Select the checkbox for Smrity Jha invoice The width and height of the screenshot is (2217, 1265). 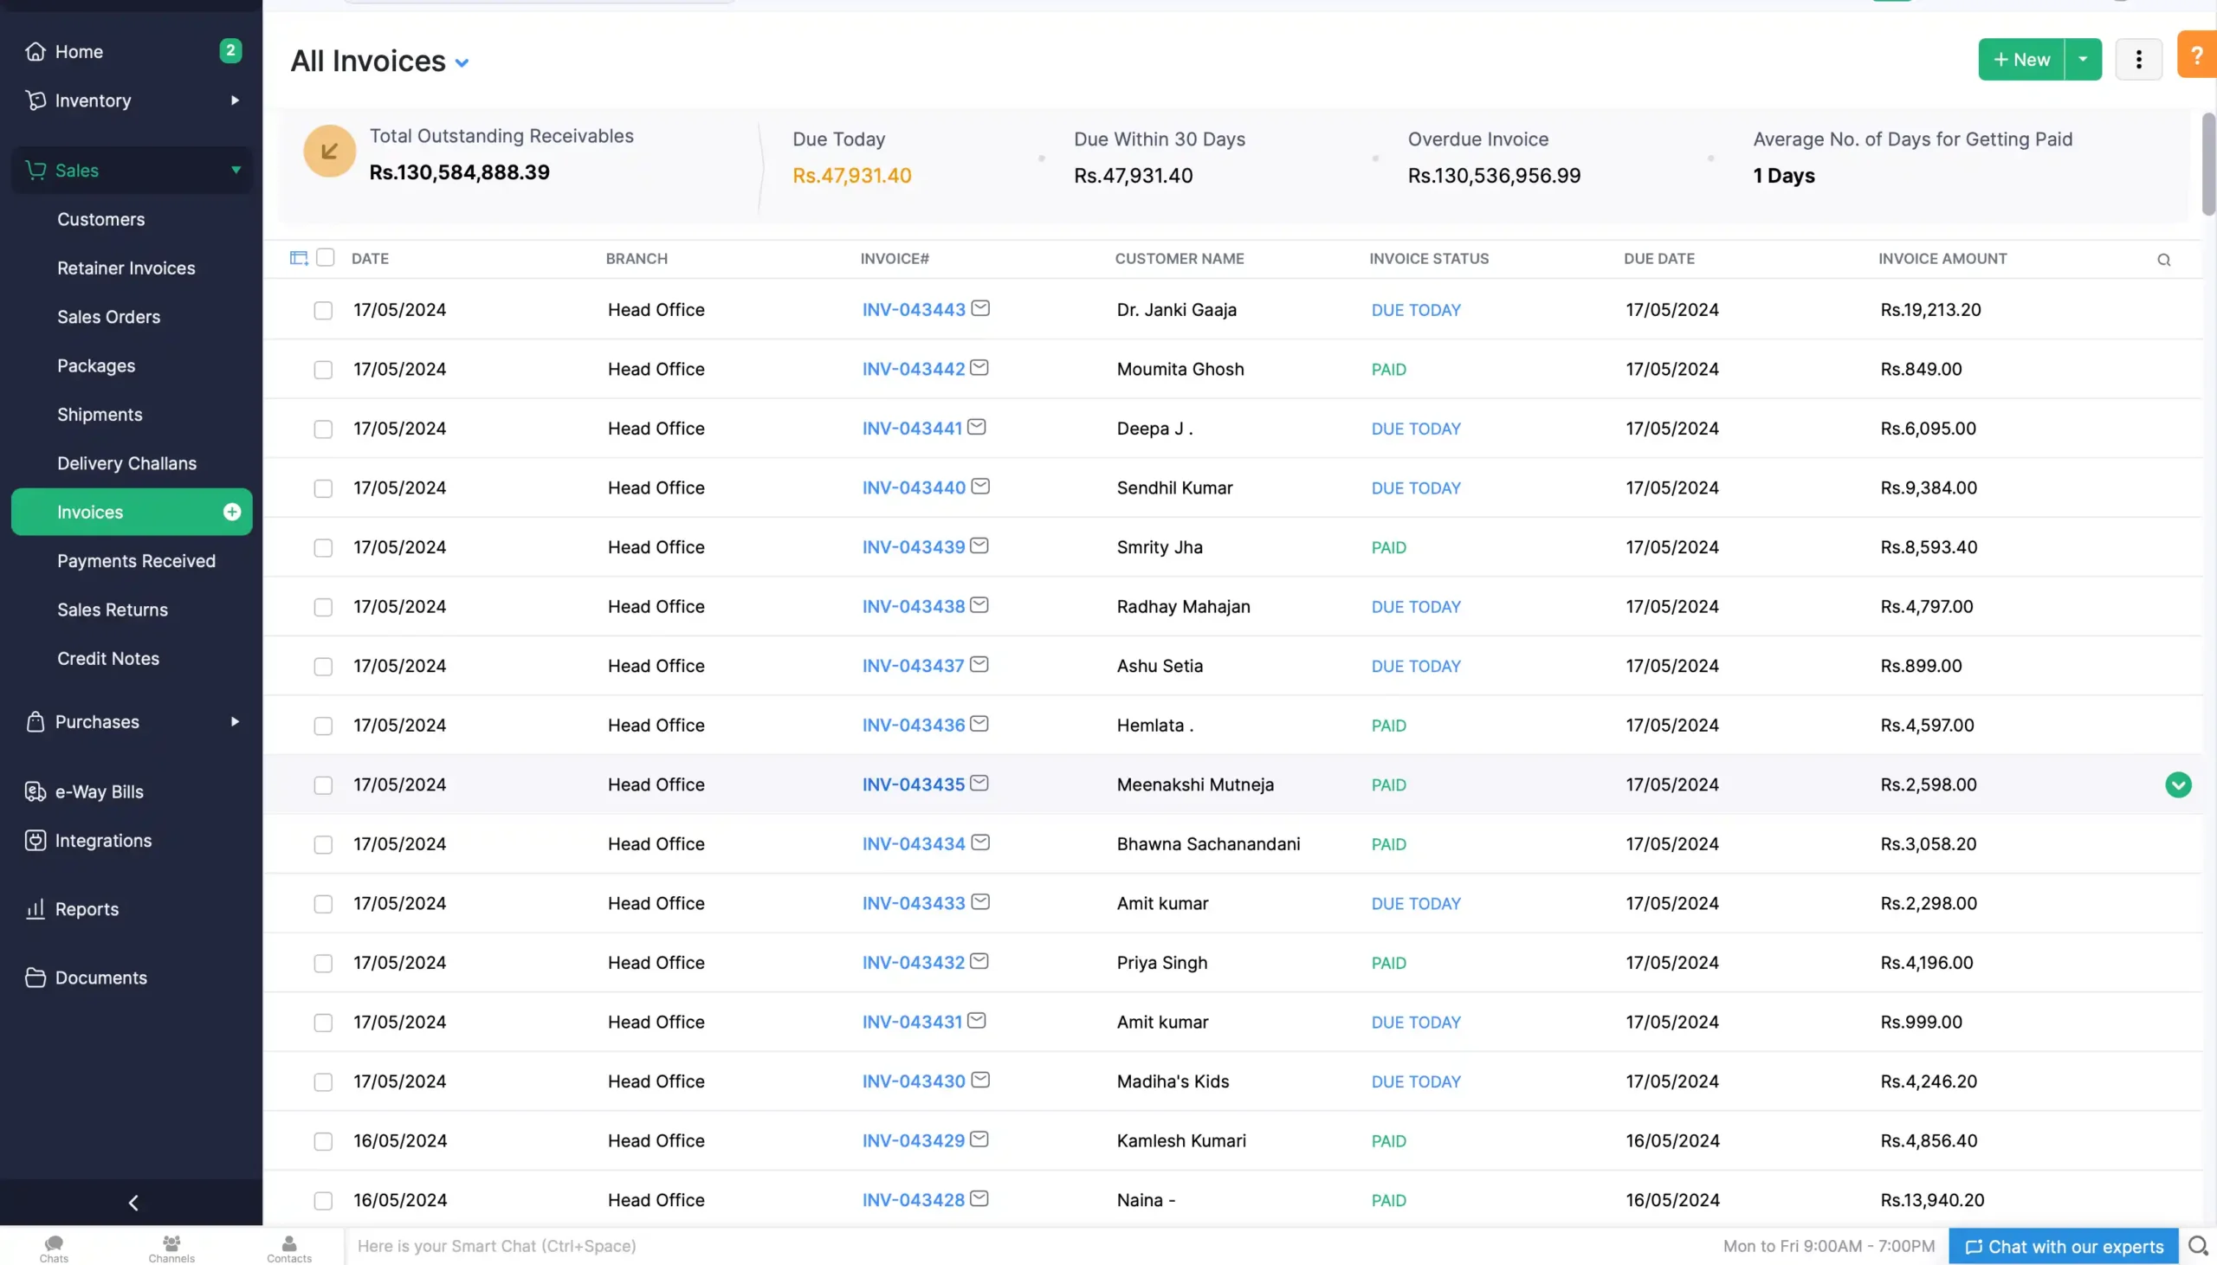(323, 548)
